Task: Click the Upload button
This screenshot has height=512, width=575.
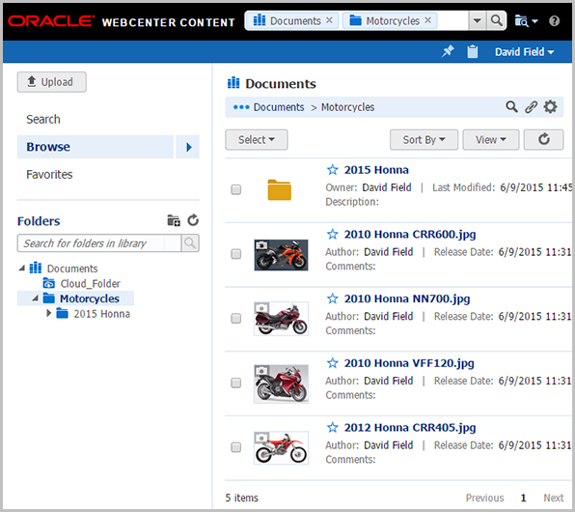Action: coord(52,82)
